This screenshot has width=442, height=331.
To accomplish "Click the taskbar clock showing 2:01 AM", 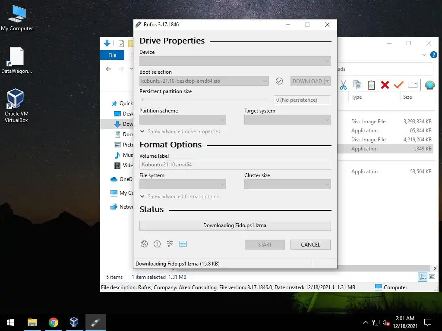I will (x=405, y=322).
